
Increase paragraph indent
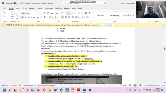click(82, 13)
